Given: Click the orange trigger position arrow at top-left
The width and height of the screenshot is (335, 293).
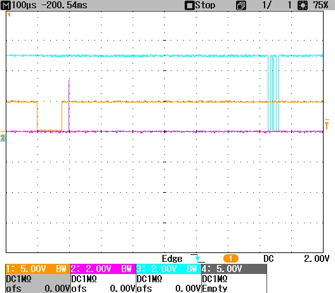Looking at the screenshot, I should click(x=9, y=15).
